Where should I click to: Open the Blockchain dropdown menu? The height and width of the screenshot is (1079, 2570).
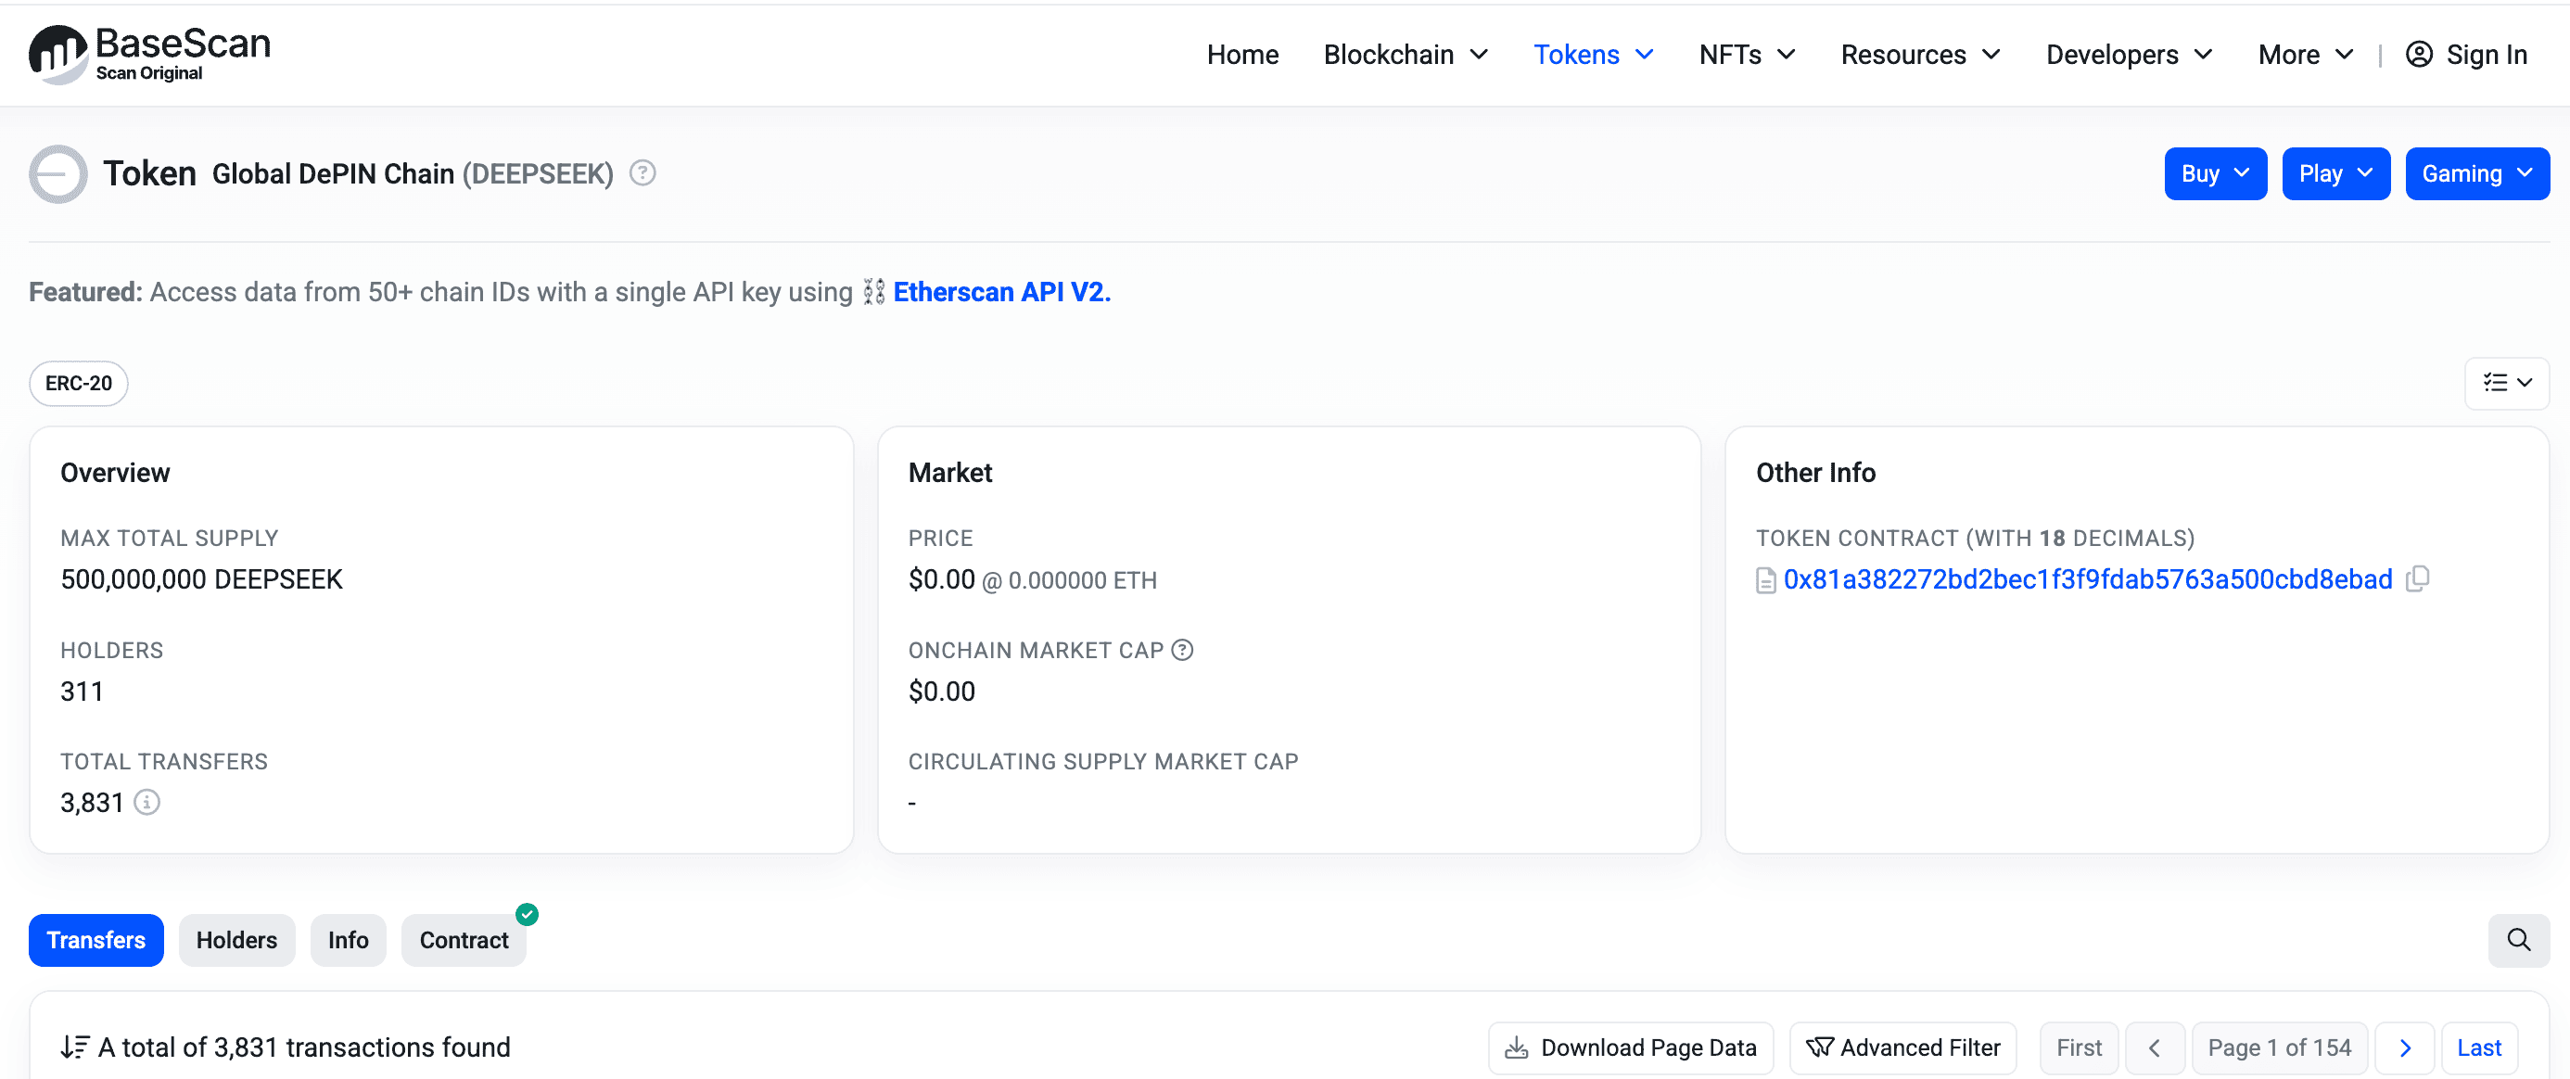click(x=1405, y=54)
